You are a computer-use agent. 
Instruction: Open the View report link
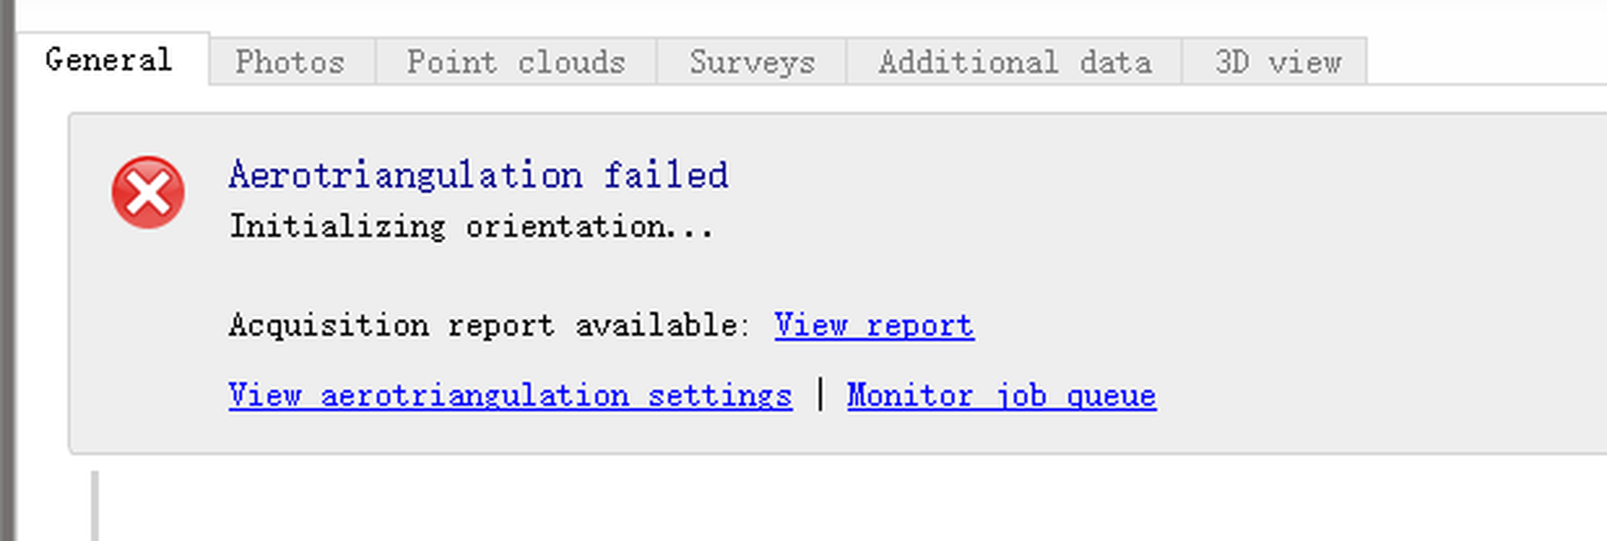click(874, 325)
